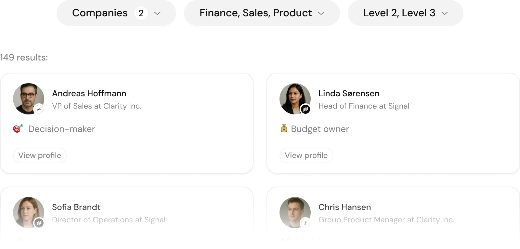The width and height of the screenshot is (520, 249).
Task: Expand the Level 2, Level 3 filter
Action: point(406,13)
